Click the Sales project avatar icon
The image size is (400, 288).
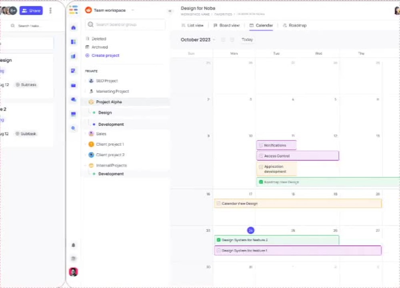pyautogui.click(x=91, y=134)
